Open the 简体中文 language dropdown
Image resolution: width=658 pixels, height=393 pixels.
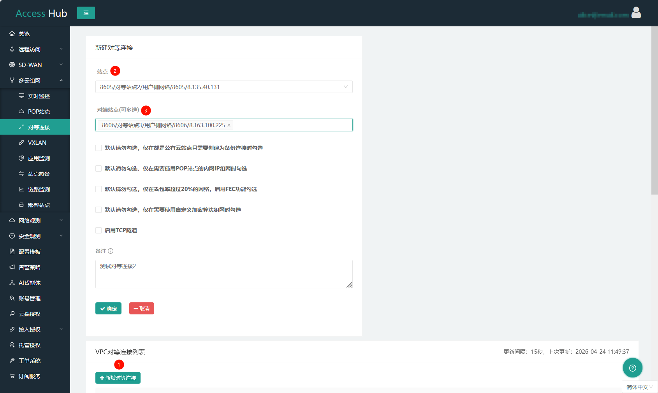pyautogui.click(x=640, y=387)
